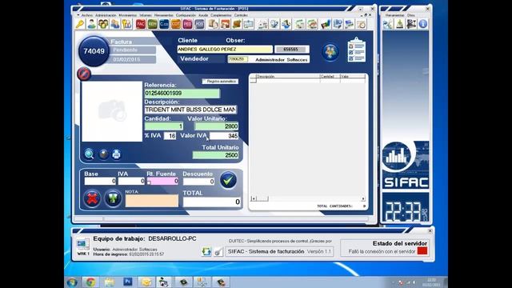
Task: Click the printer icon below product image
Action: point(116,154)
